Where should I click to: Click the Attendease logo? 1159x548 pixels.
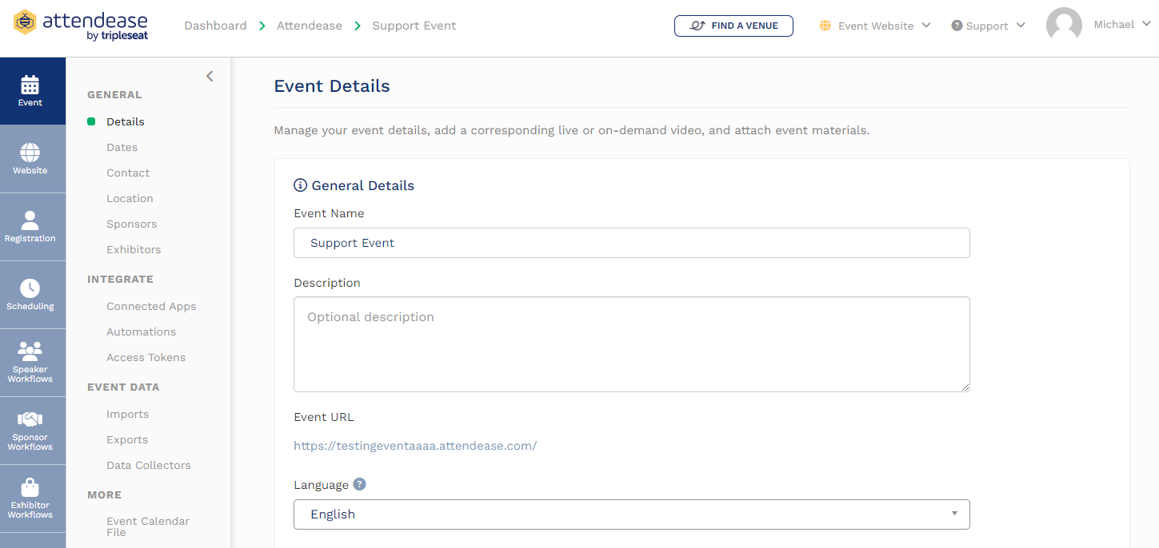coord(78,25)
